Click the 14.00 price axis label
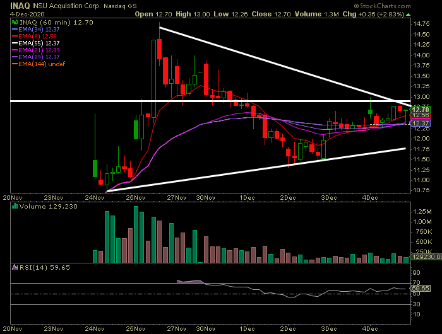 tap(421, 55)
